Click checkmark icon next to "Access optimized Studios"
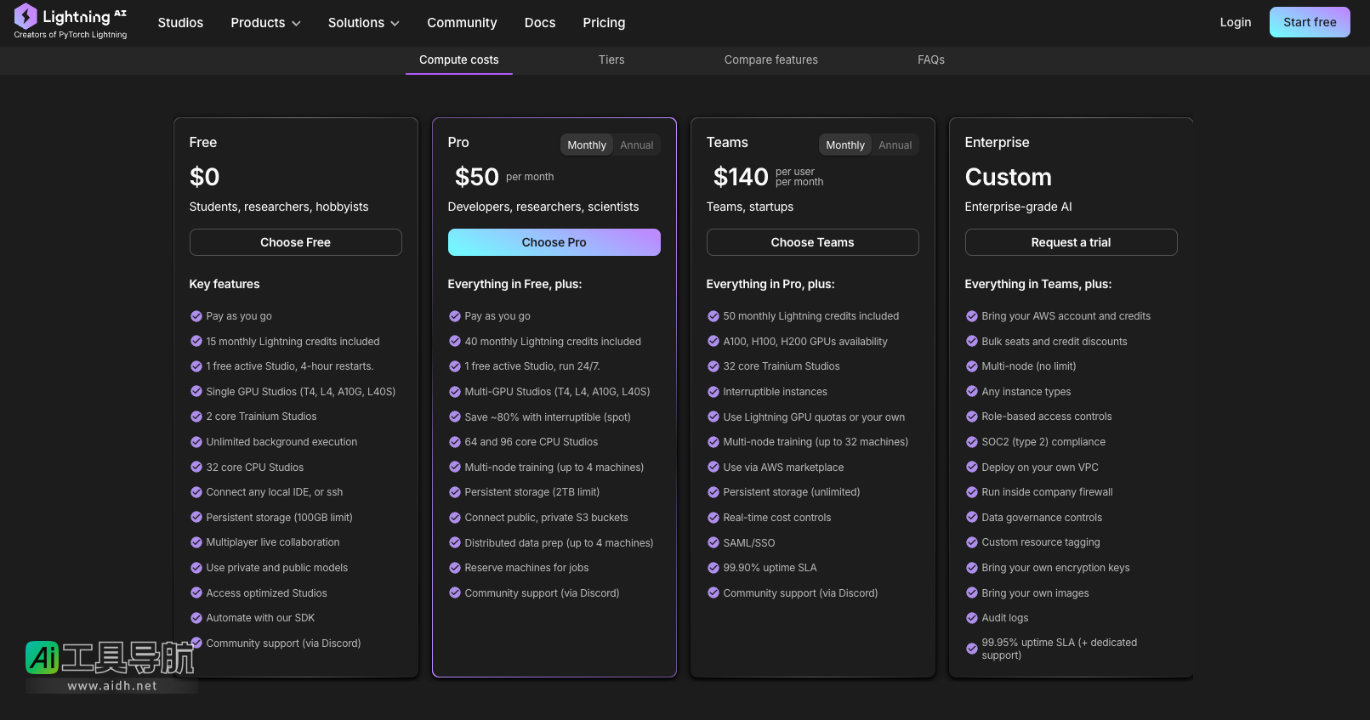 [196, 593]
